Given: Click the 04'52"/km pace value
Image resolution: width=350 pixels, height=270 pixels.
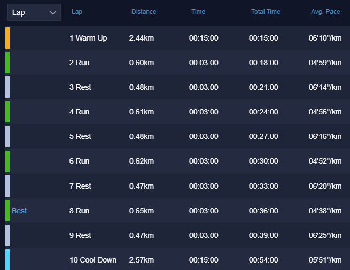Looking at the screenshot, I should [325, 161].
